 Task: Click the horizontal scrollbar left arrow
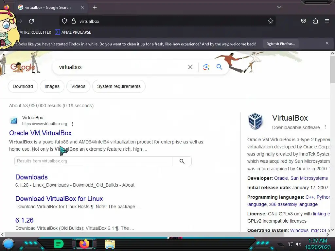pos(2,235)
